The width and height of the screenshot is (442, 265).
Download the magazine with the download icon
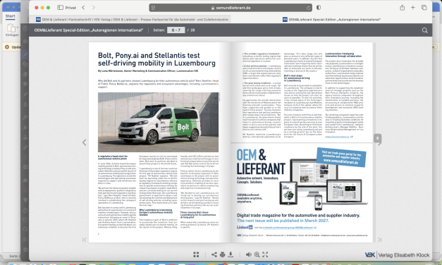pos(231,254)
